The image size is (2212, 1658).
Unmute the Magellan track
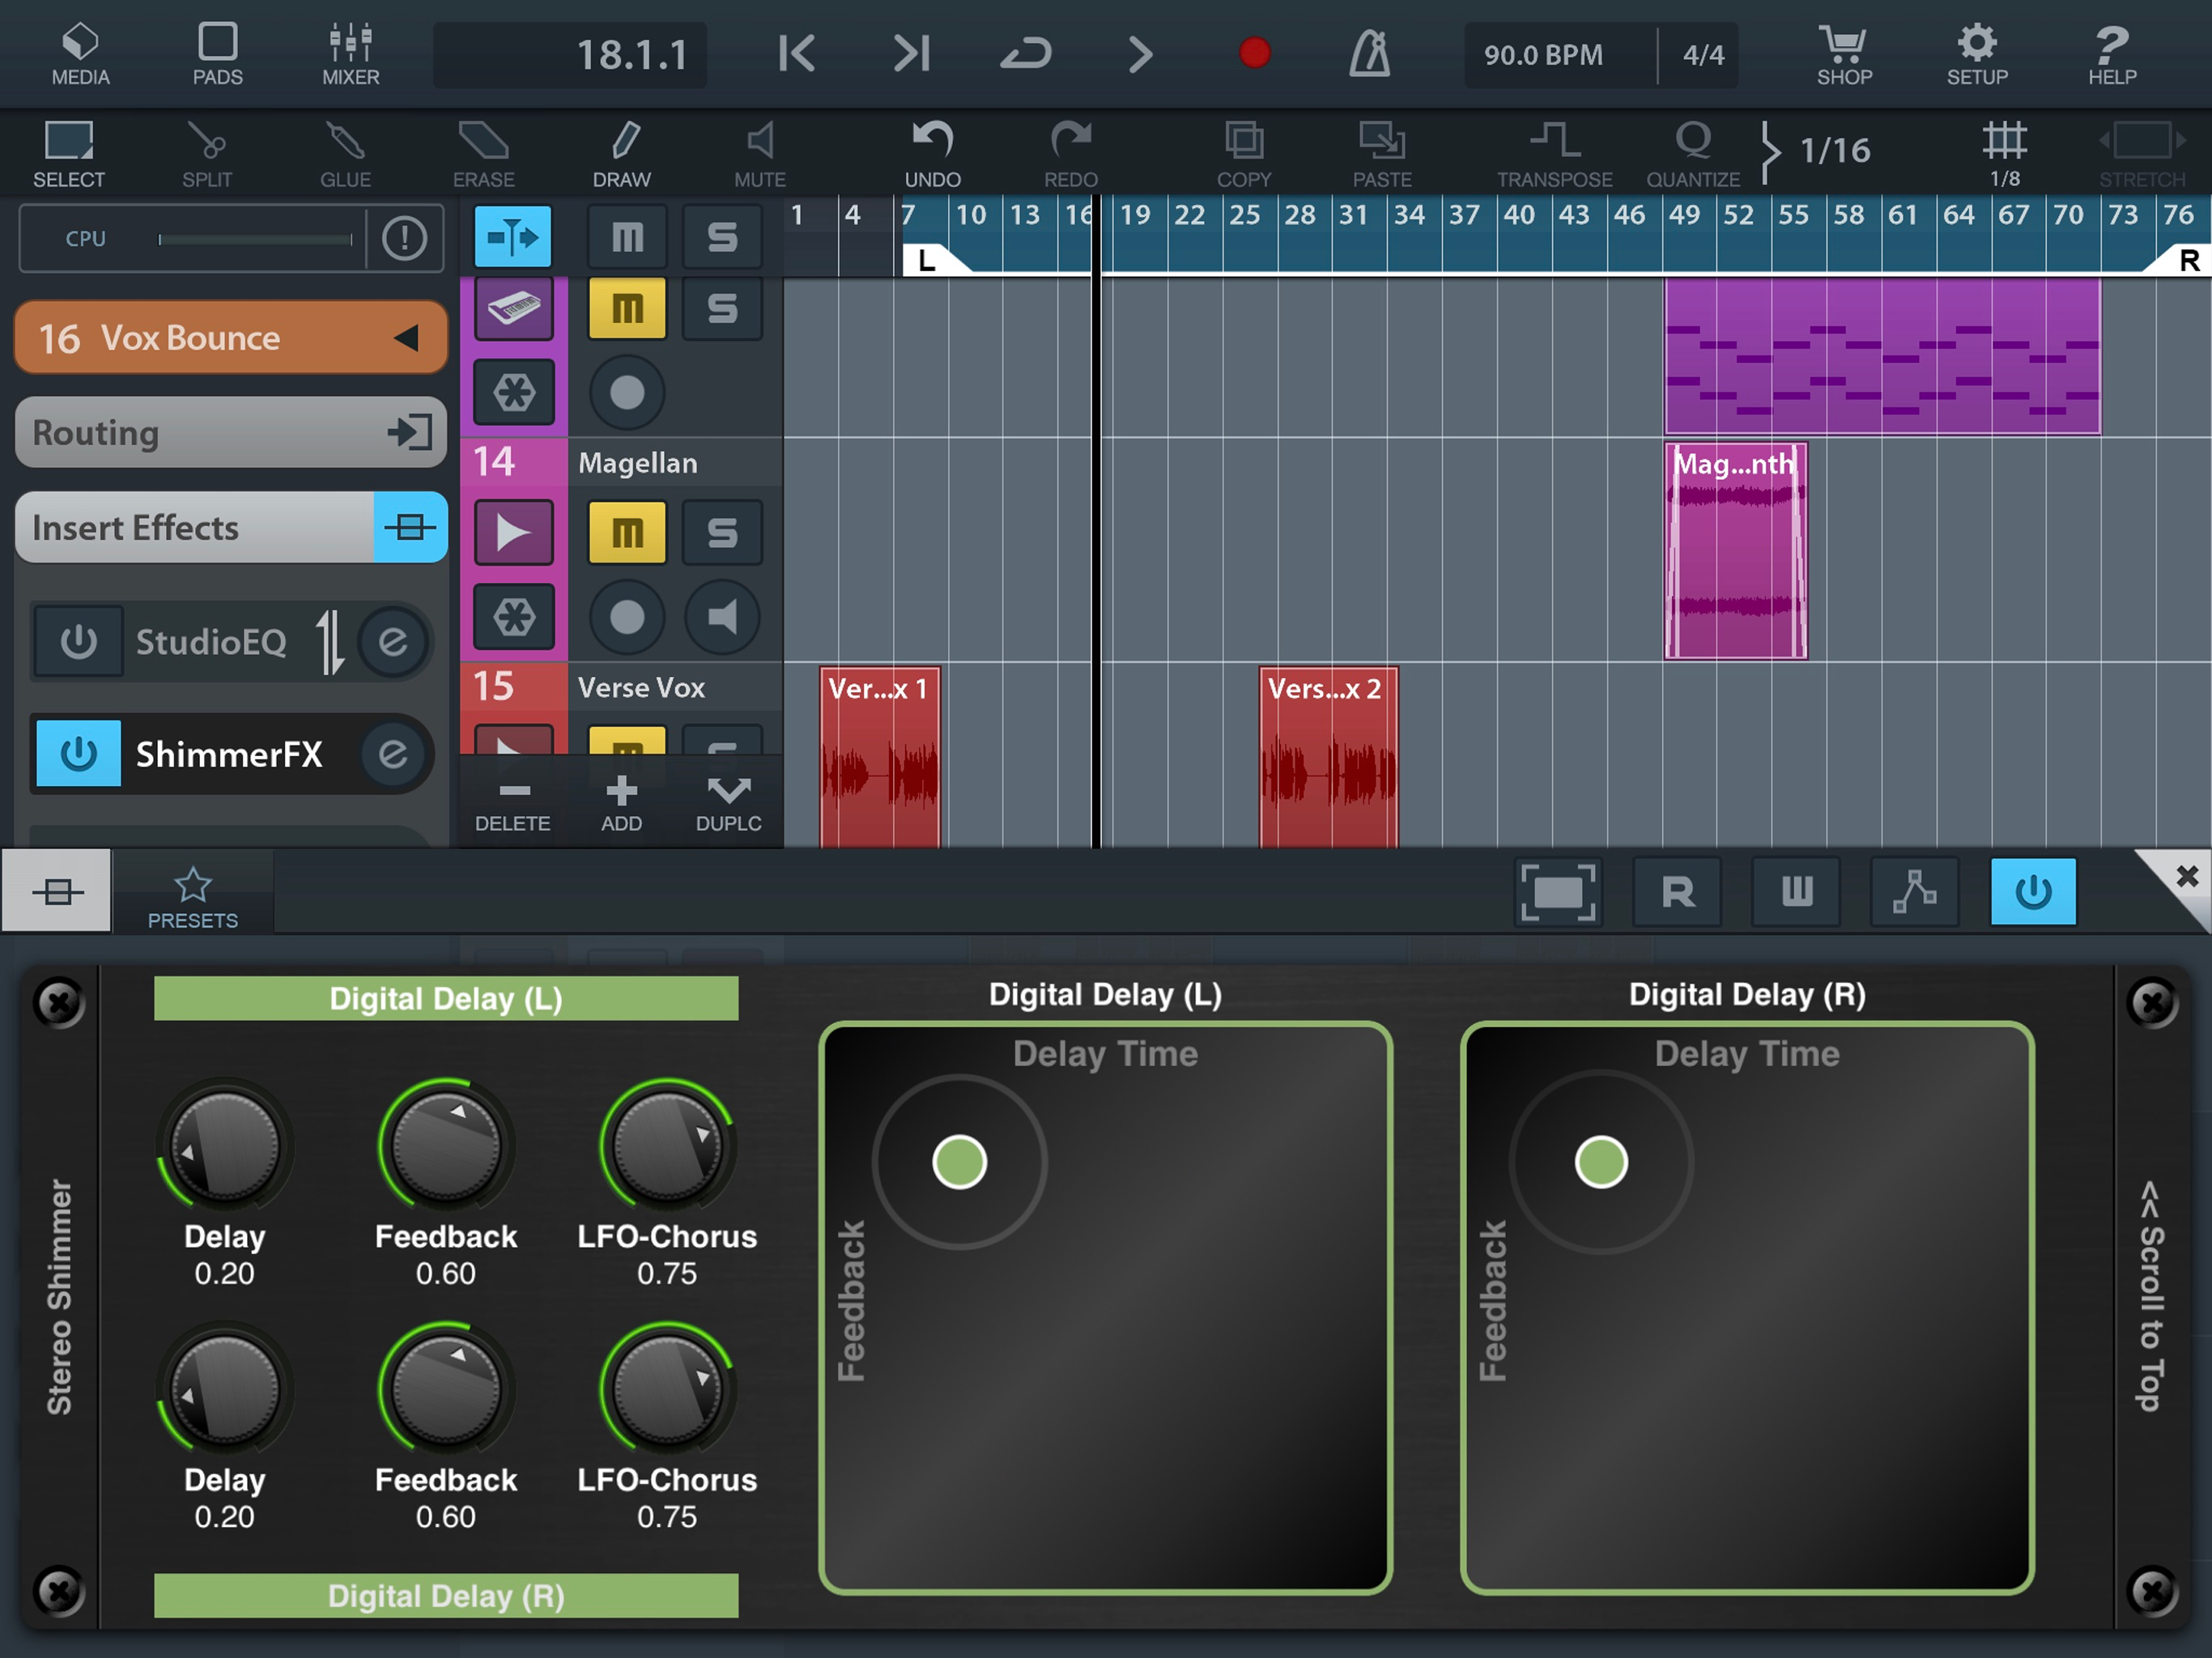[627, 532]
